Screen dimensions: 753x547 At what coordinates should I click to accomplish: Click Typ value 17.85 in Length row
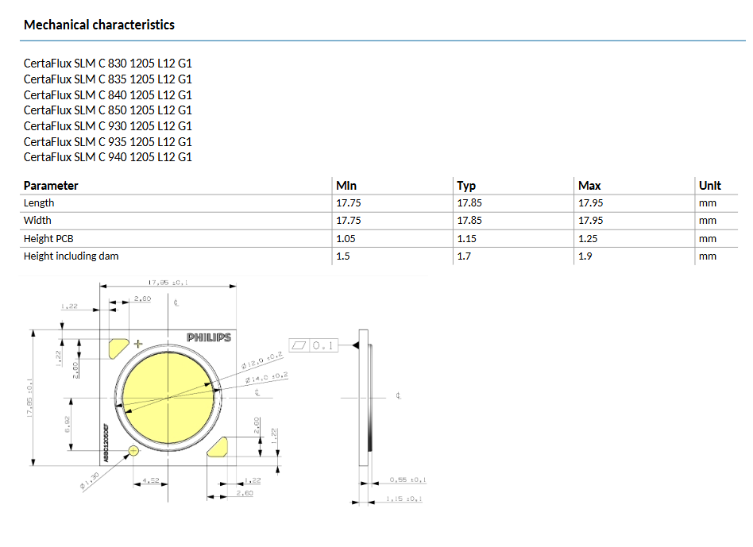469,203
